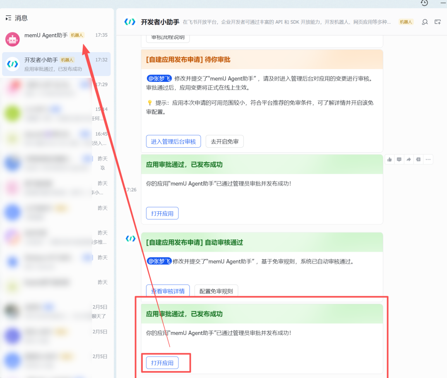Viewport: 447px width, 378px height.
Task: Click the bot avatar beside 自动审核通过 card
Action: (130, 239)
